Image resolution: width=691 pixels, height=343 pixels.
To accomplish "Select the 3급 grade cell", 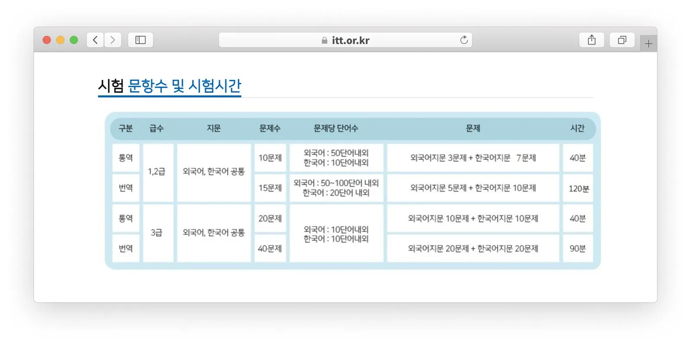I will click(x=158, y=233).
